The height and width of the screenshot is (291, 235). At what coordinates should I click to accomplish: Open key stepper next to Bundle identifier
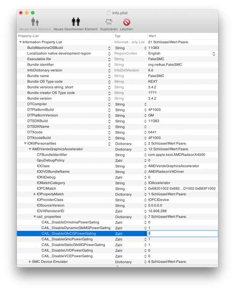coord(109,65)
